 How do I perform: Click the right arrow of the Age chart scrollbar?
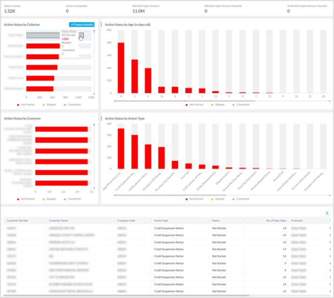click(x=330, y=101)
